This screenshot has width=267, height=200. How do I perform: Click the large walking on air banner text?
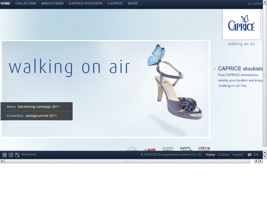point(69,68)
